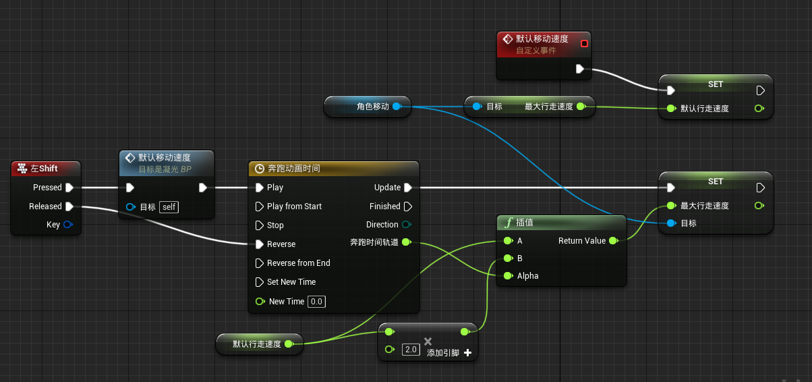Click the 目标 pin on lower SET node
Viewport: 812px width, 382px height.
click(x=670, y=223)
